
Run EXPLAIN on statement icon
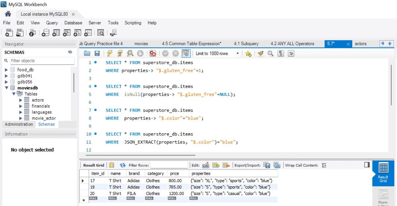[130, 53]
